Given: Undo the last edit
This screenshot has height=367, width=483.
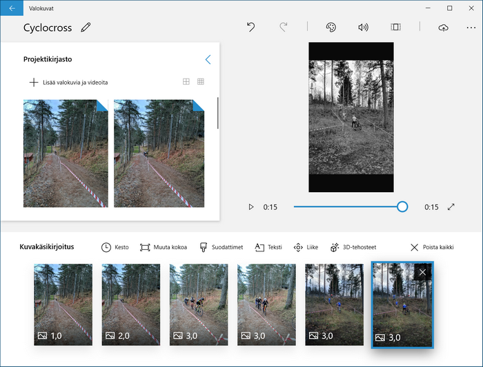Looking at the screenshot, I should pos(250,28).
